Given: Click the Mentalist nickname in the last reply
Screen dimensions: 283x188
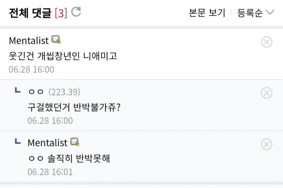Looking at the screenshot, I should click(x=47, y=143).
